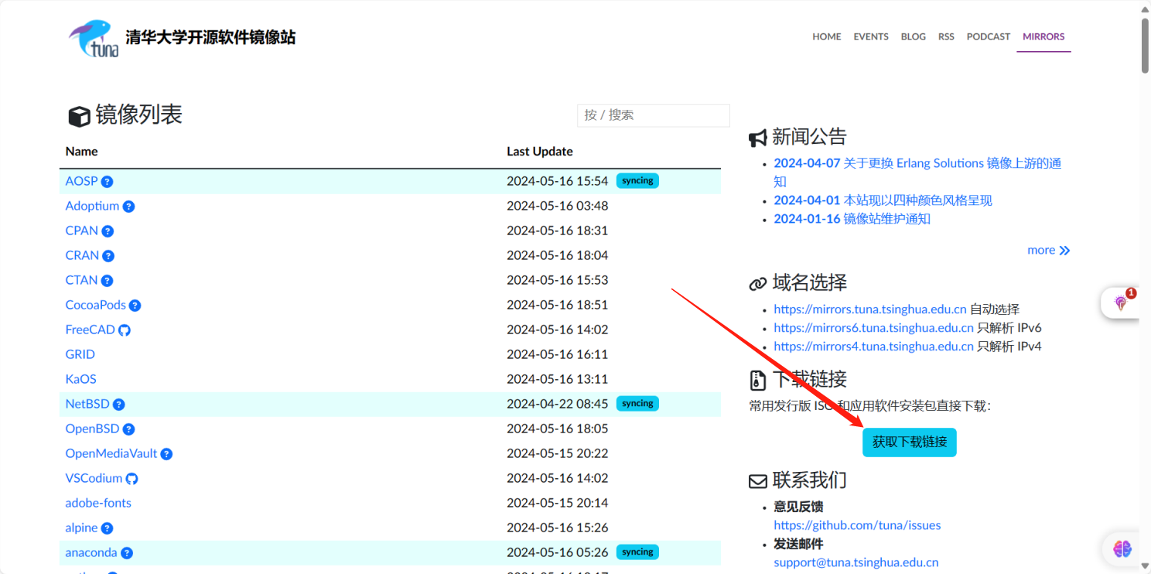Click the 获取下载链接 button
The image size is (1151, 574).
pos(910,442)
